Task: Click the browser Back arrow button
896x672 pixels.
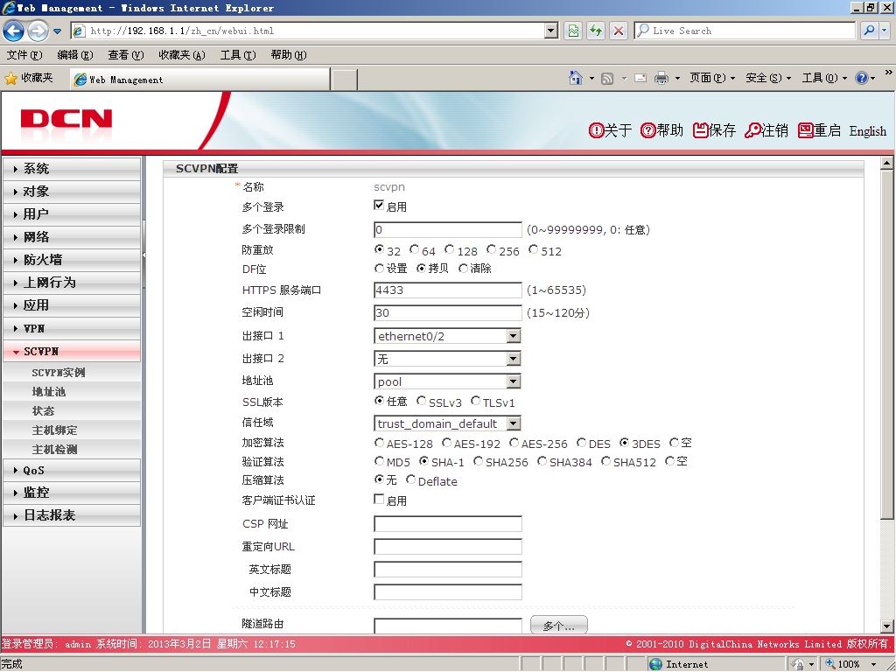Action: tap(13, 31)
